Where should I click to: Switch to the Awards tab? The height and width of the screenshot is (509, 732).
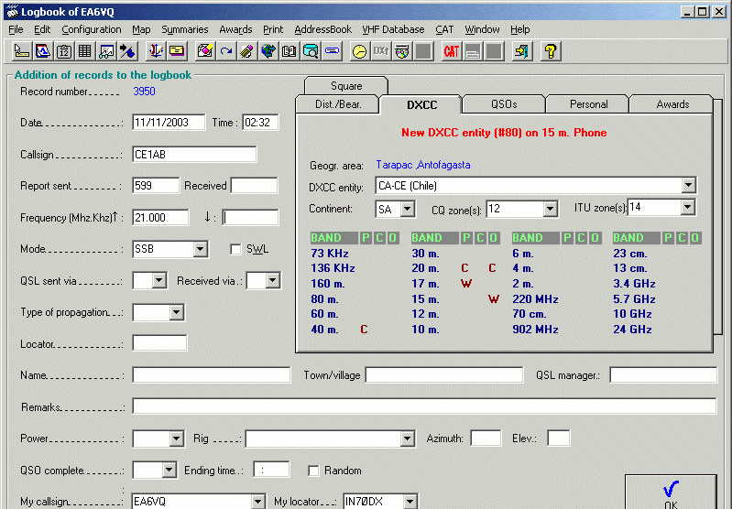[672, 104]
